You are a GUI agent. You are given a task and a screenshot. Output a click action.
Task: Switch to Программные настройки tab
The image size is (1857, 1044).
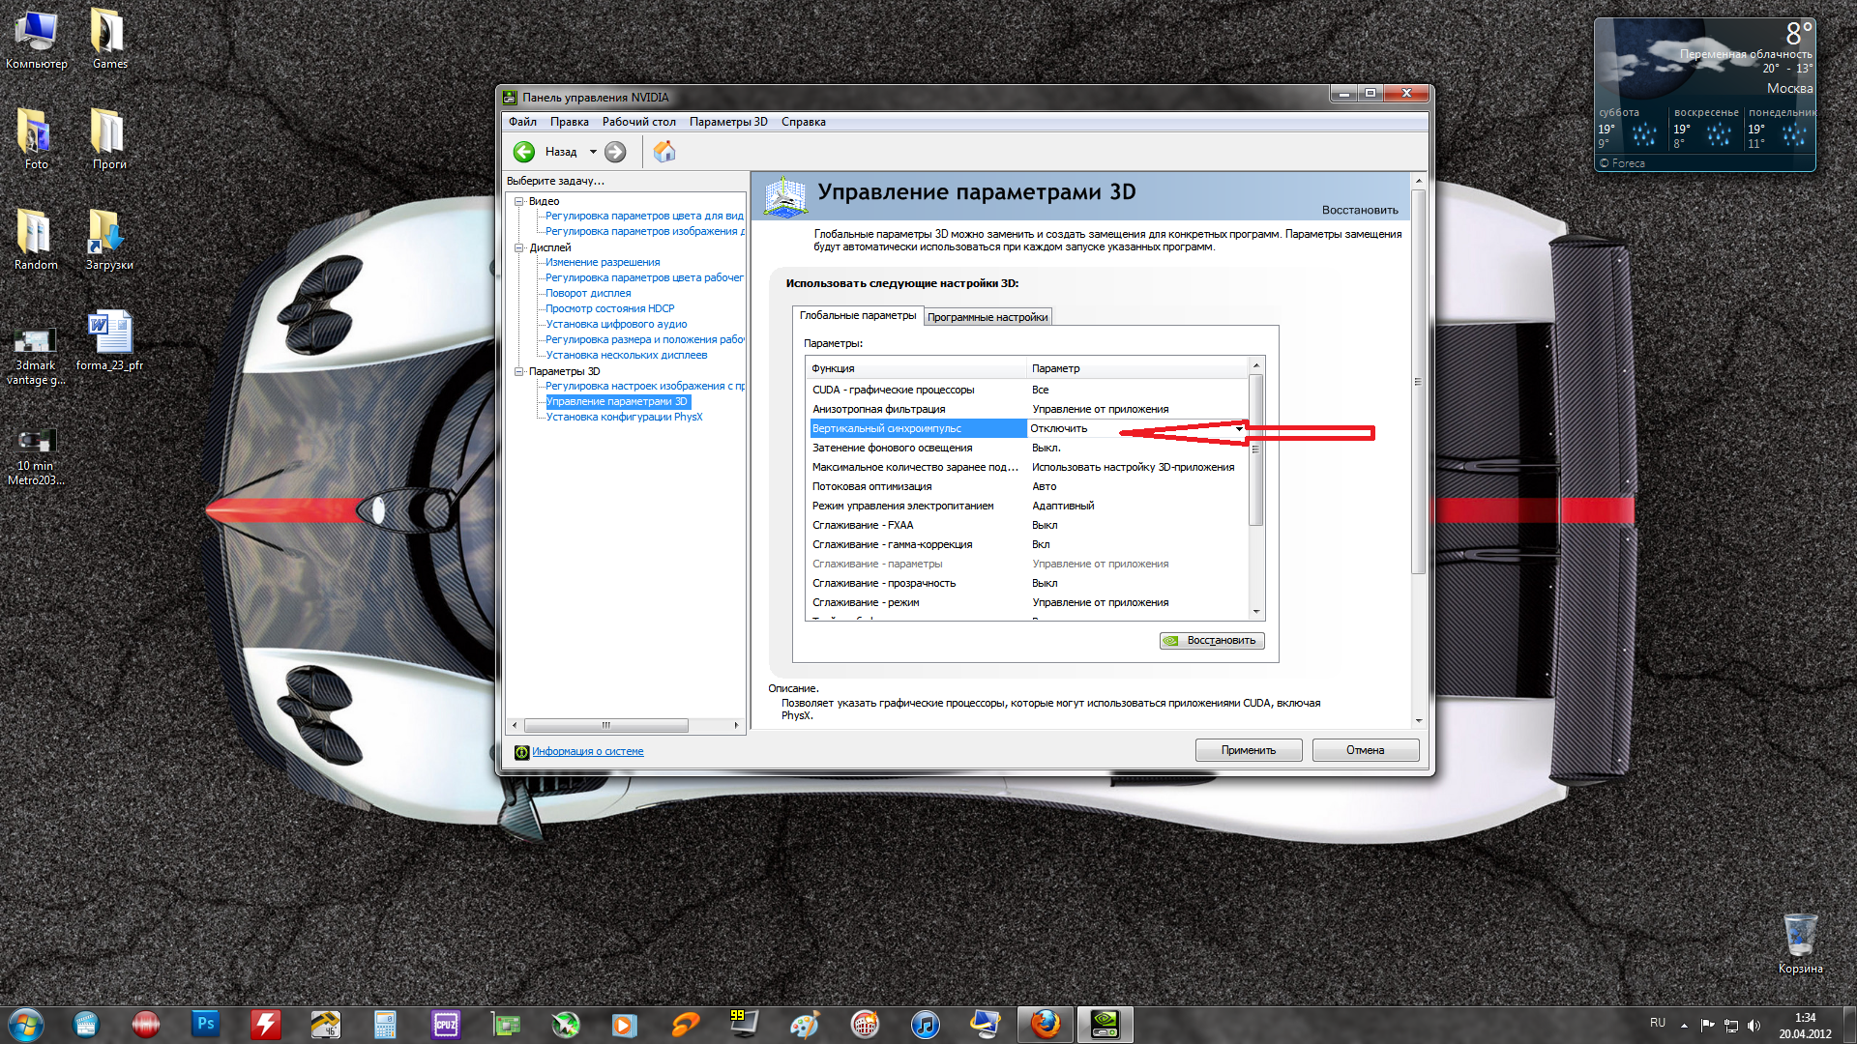[987, 317]
